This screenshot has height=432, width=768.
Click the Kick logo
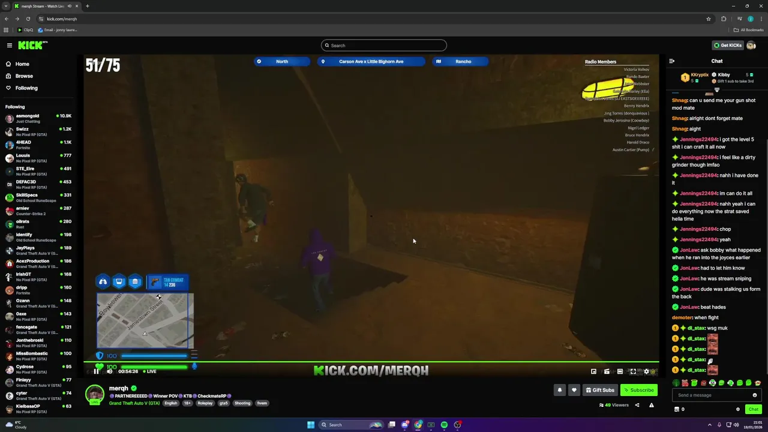click(32, 45)
